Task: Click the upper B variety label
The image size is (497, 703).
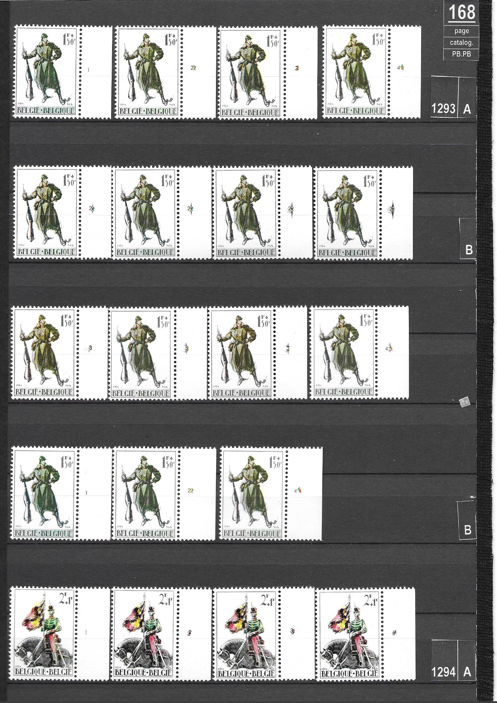Action: point(468,250)
